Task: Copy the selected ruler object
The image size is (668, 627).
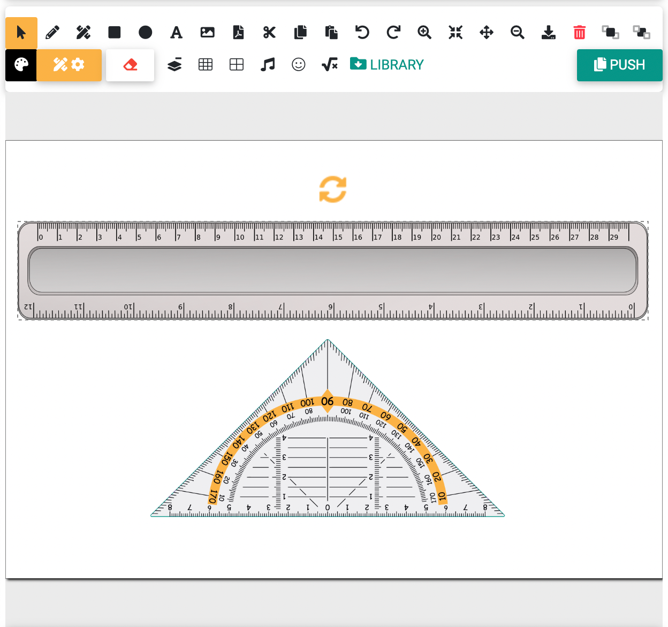Action: point(300,32)
